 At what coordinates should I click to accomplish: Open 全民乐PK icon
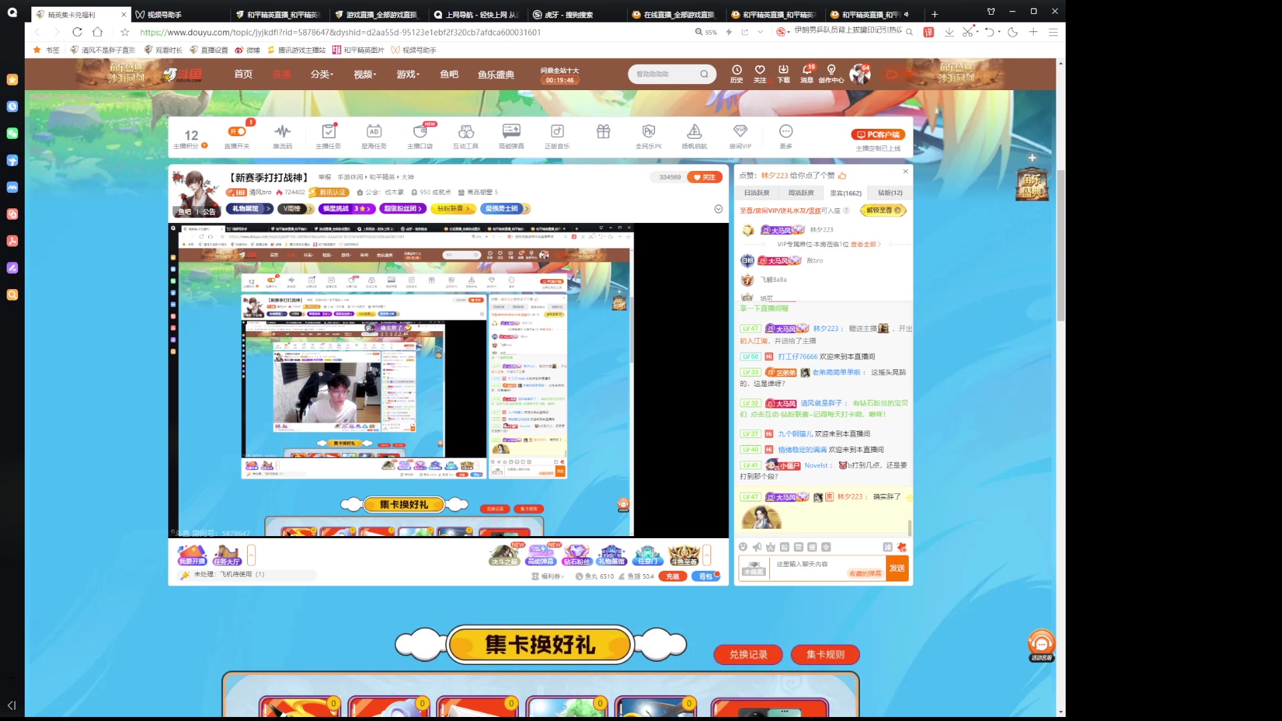click(648, 136)
